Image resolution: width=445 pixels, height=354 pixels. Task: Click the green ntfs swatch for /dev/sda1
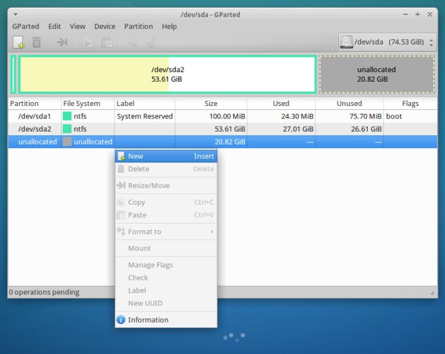pos(67,116)
